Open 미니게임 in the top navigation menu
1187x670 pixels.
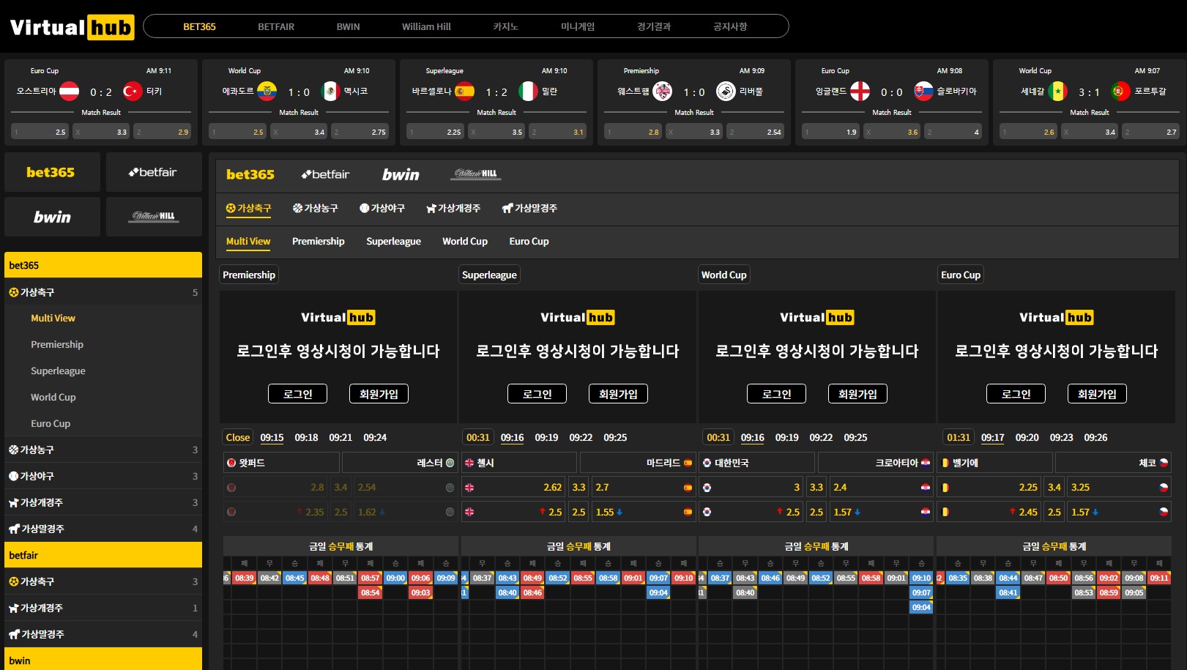[x=578, y=26]
